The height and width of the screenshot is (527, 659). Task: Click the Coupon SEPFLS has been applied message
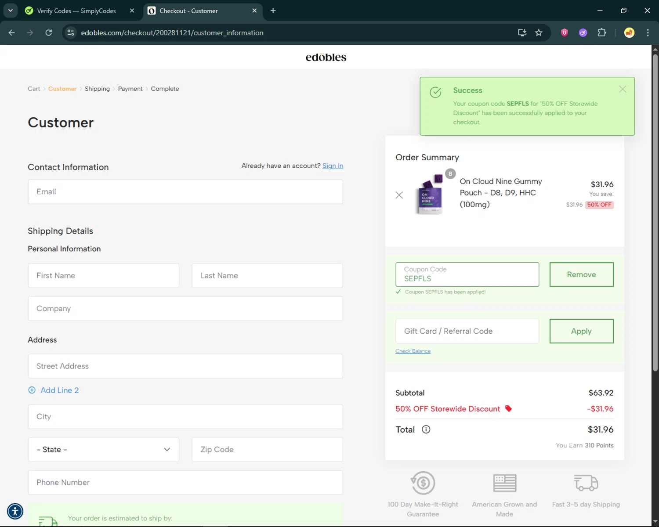point(445,292)
